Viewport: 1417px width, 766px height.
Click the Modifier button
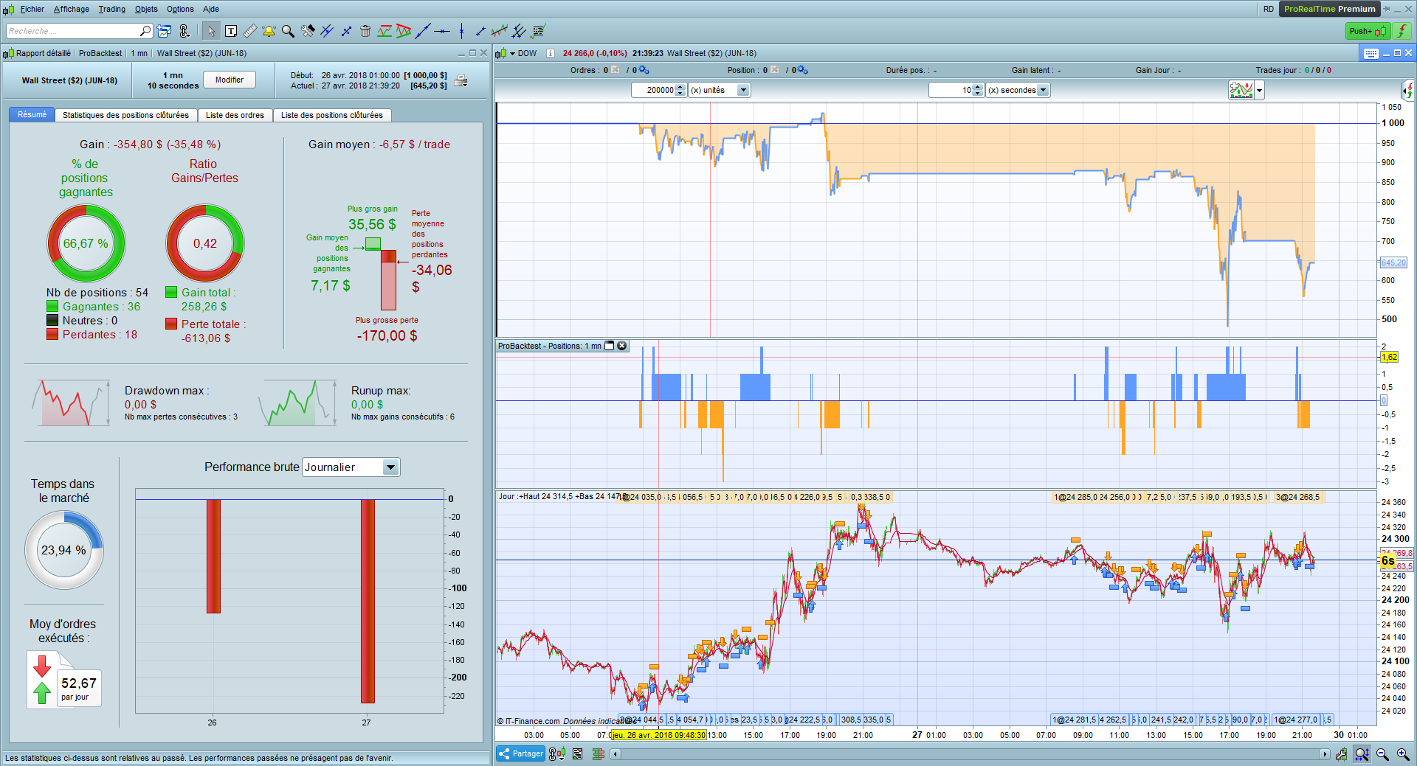coord(230,80)
